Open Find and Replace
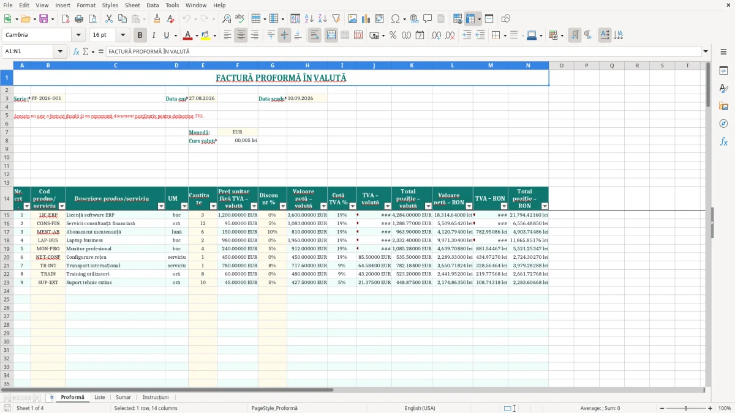The width and height of the screenshot is (735, 413). pyautogui.click(x=227, y=19)
